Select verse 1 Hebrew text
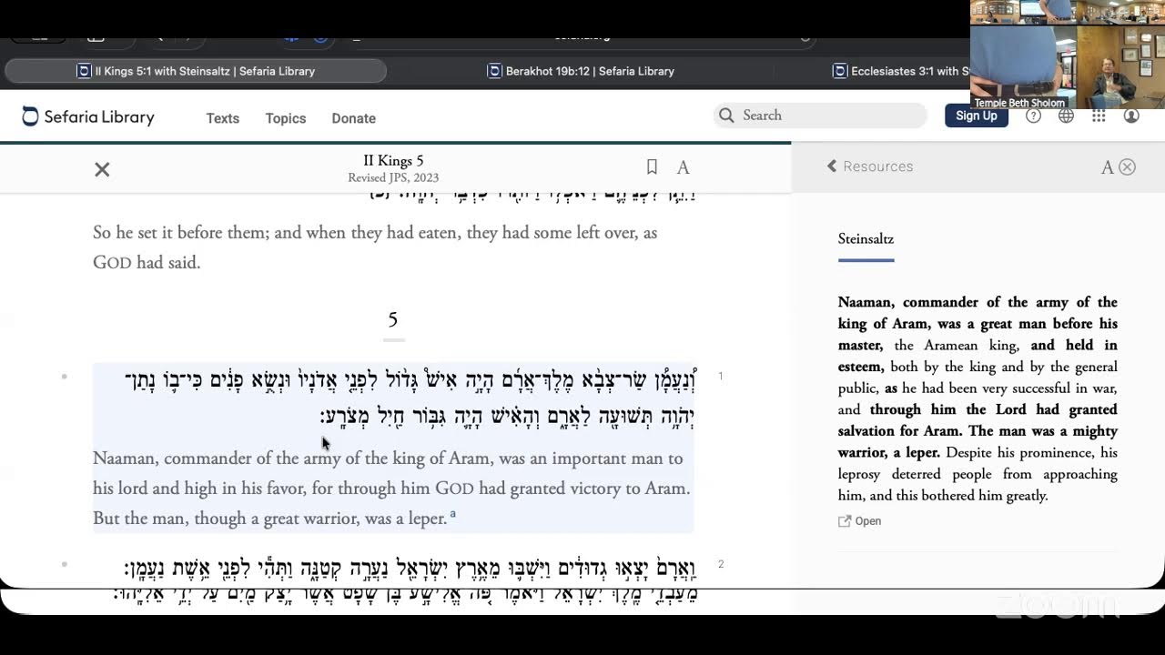 click(x=410, y=397)
